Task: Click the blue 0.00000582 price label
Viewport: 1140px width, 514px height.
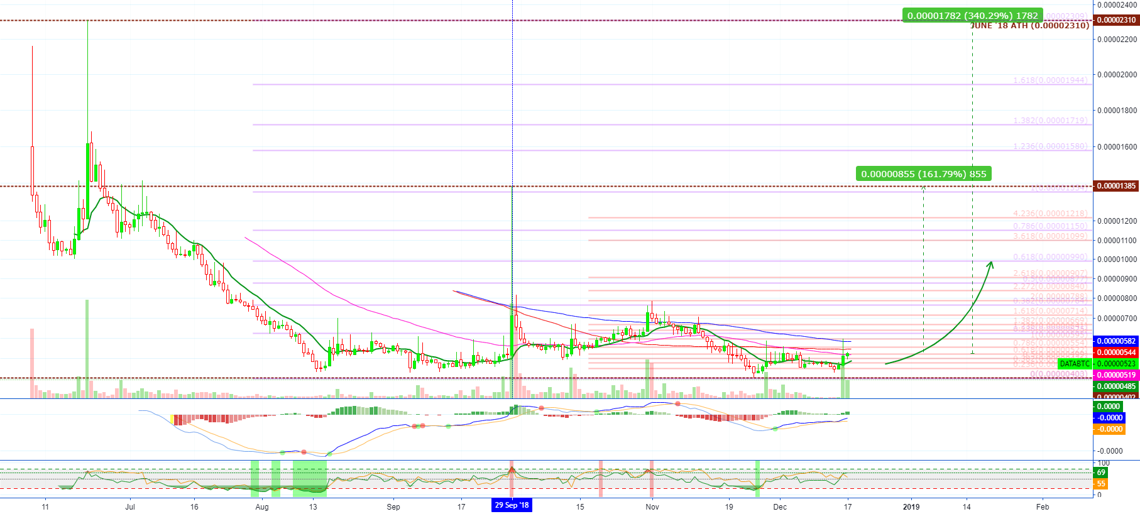Action: click(1116, 341)
